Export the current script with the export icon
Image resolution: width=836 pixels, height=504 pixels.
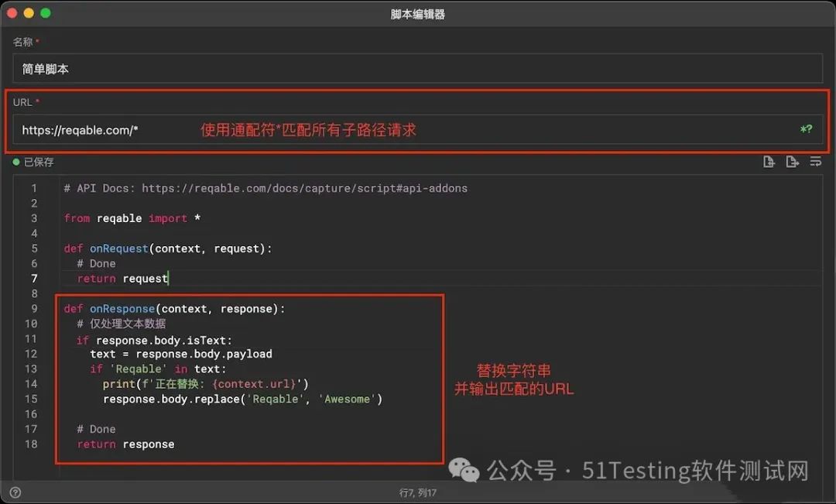[792, 162]
